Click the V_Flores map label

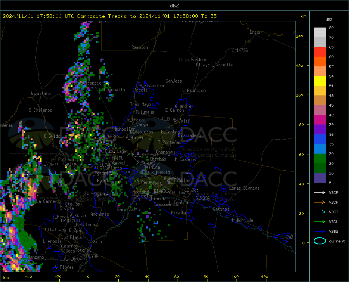64,267
